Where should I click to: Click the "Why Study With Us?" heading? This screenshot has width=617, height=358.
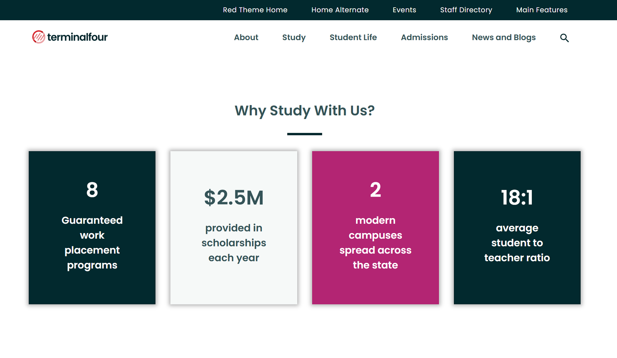pos(304,110)
